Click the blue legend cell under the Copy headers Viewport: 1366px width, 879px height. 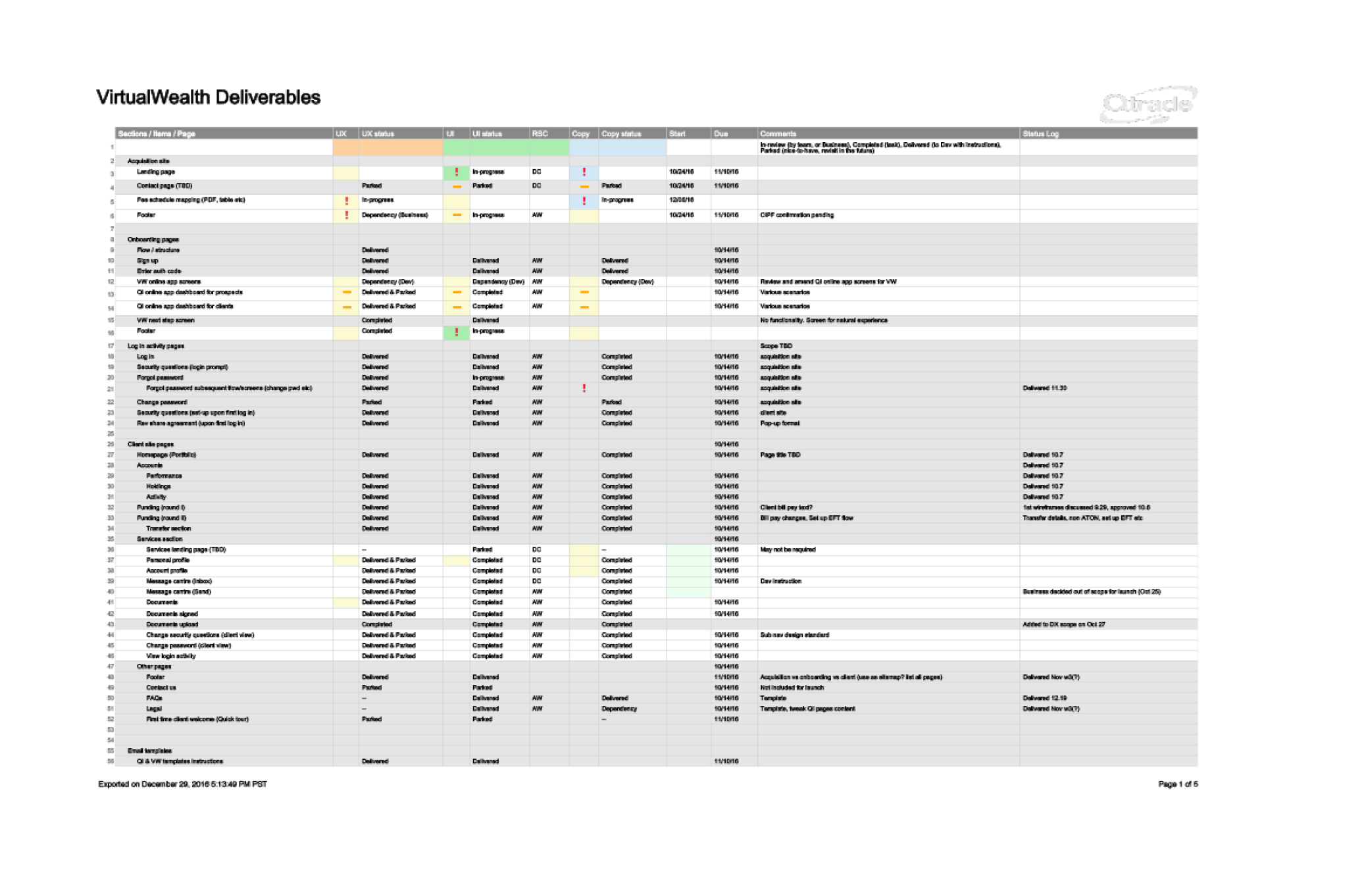pyautogui.click(x=618, y=147)
